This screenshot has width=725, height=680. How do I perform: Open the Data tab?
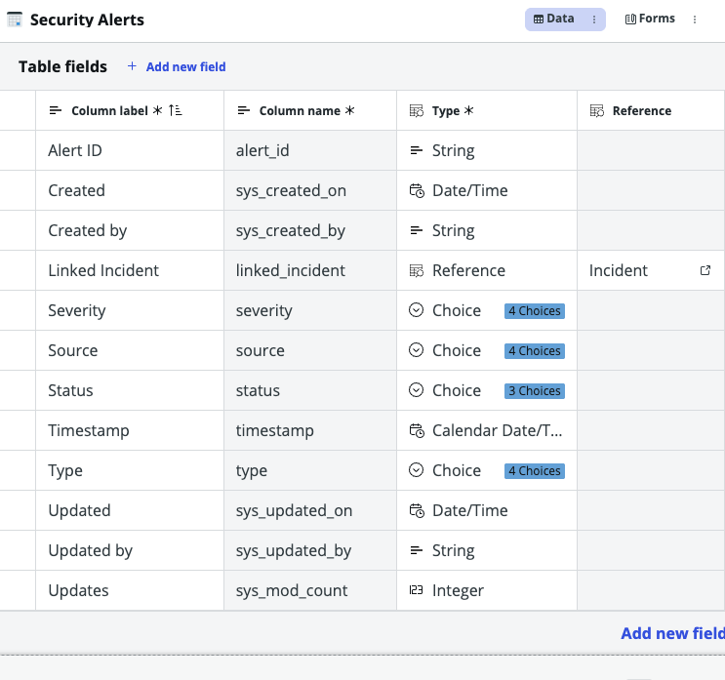(554, 19)
